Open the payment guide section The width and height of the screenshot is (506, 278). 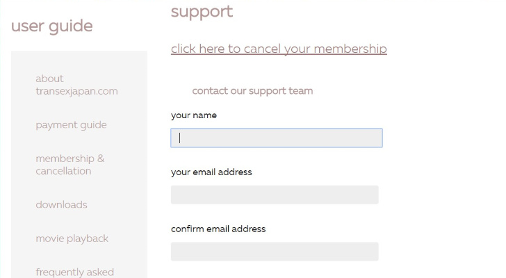tap(71, 125)
